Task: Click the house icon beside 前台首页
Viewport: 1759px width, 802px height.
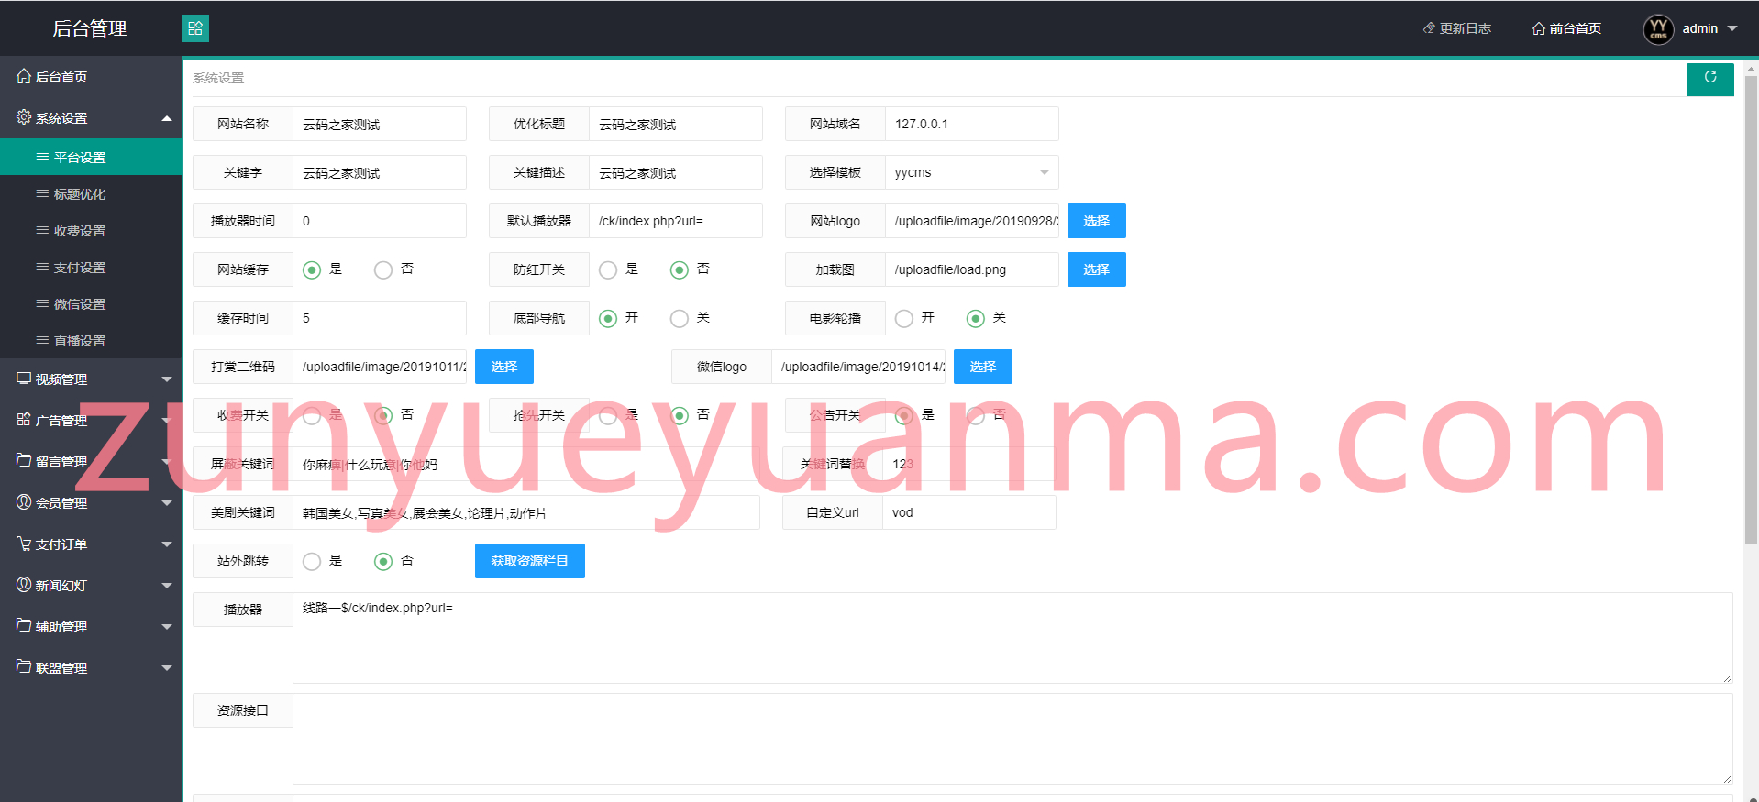Action: [x=1539, y=28]
